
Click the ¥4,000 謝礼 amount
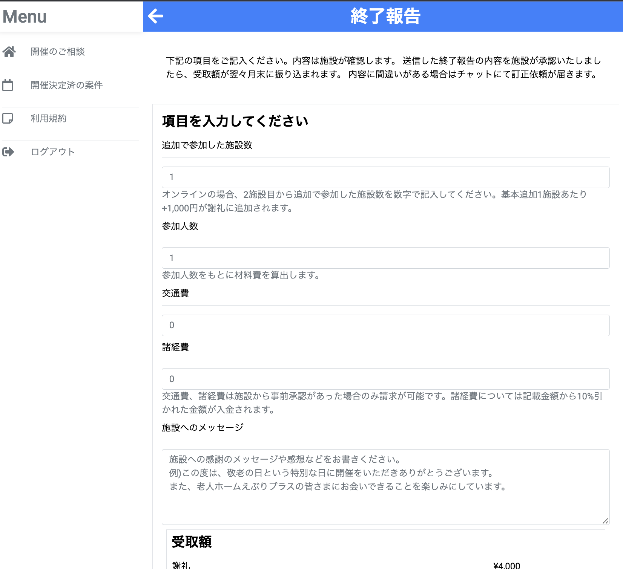506,565
